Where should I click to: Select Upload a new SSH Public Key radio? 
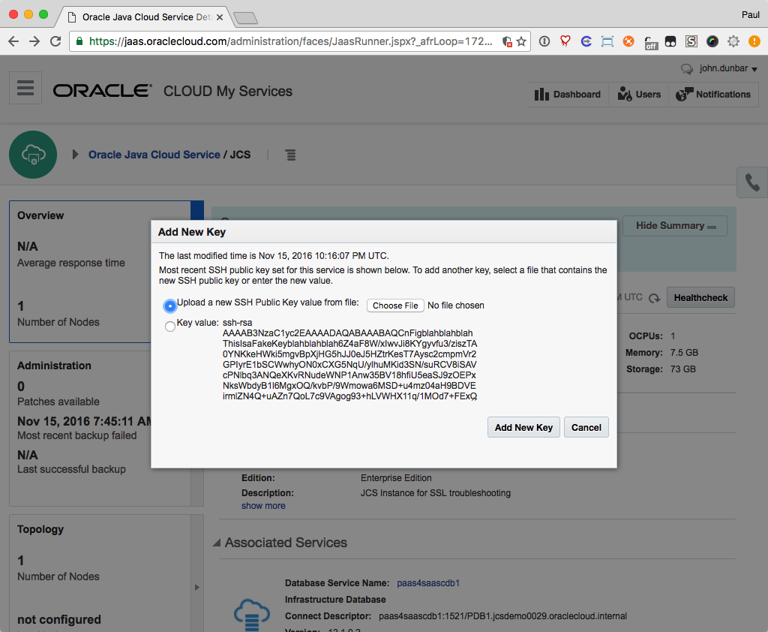[170, 306]
